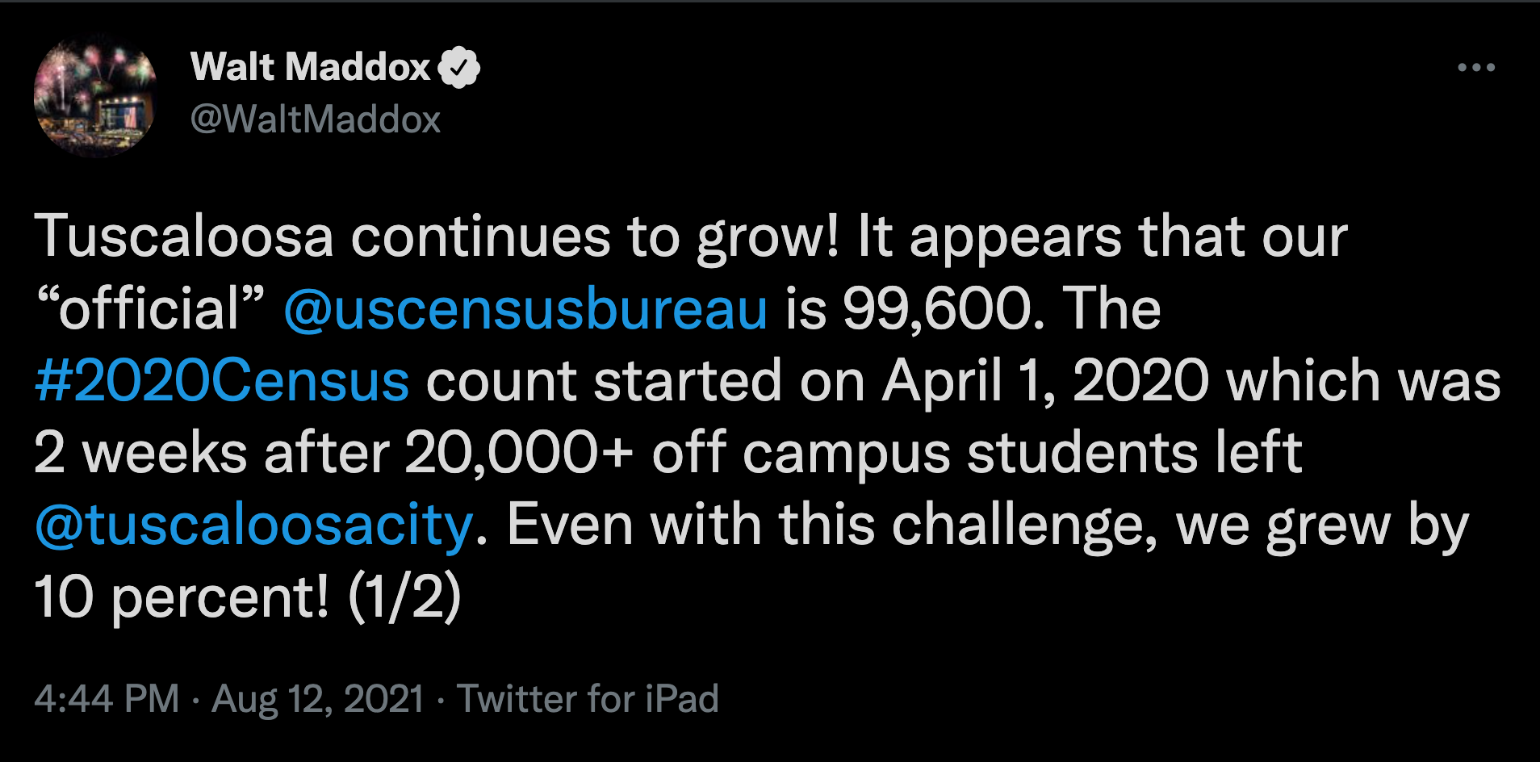Click the quoted word “official”

click(151, 309)
